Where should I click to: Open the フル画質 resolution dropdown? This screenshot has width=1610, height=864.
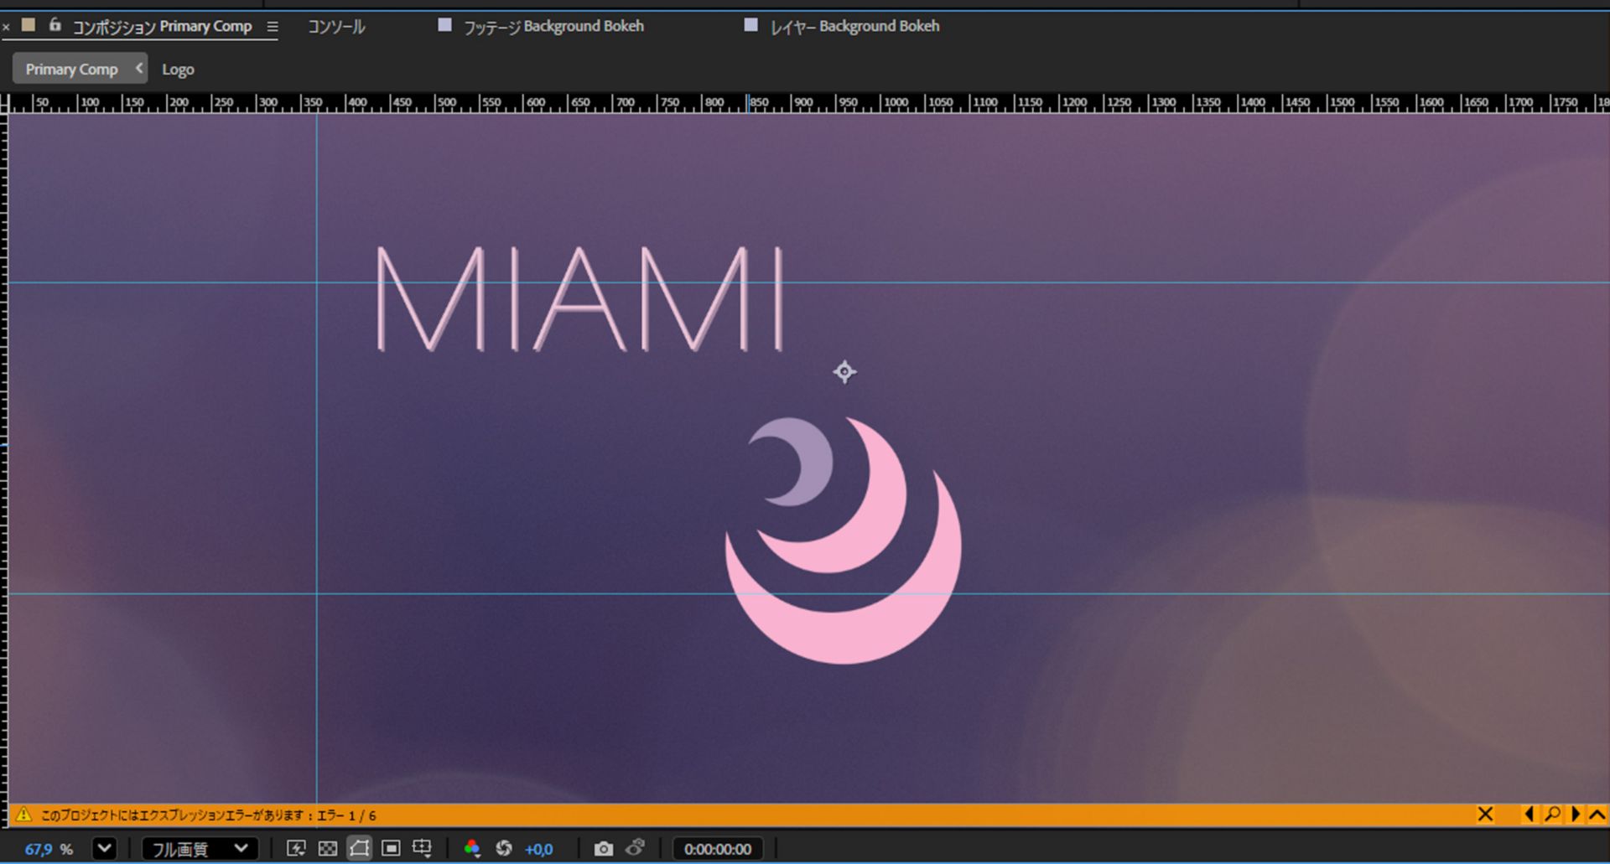click(200, 849)
